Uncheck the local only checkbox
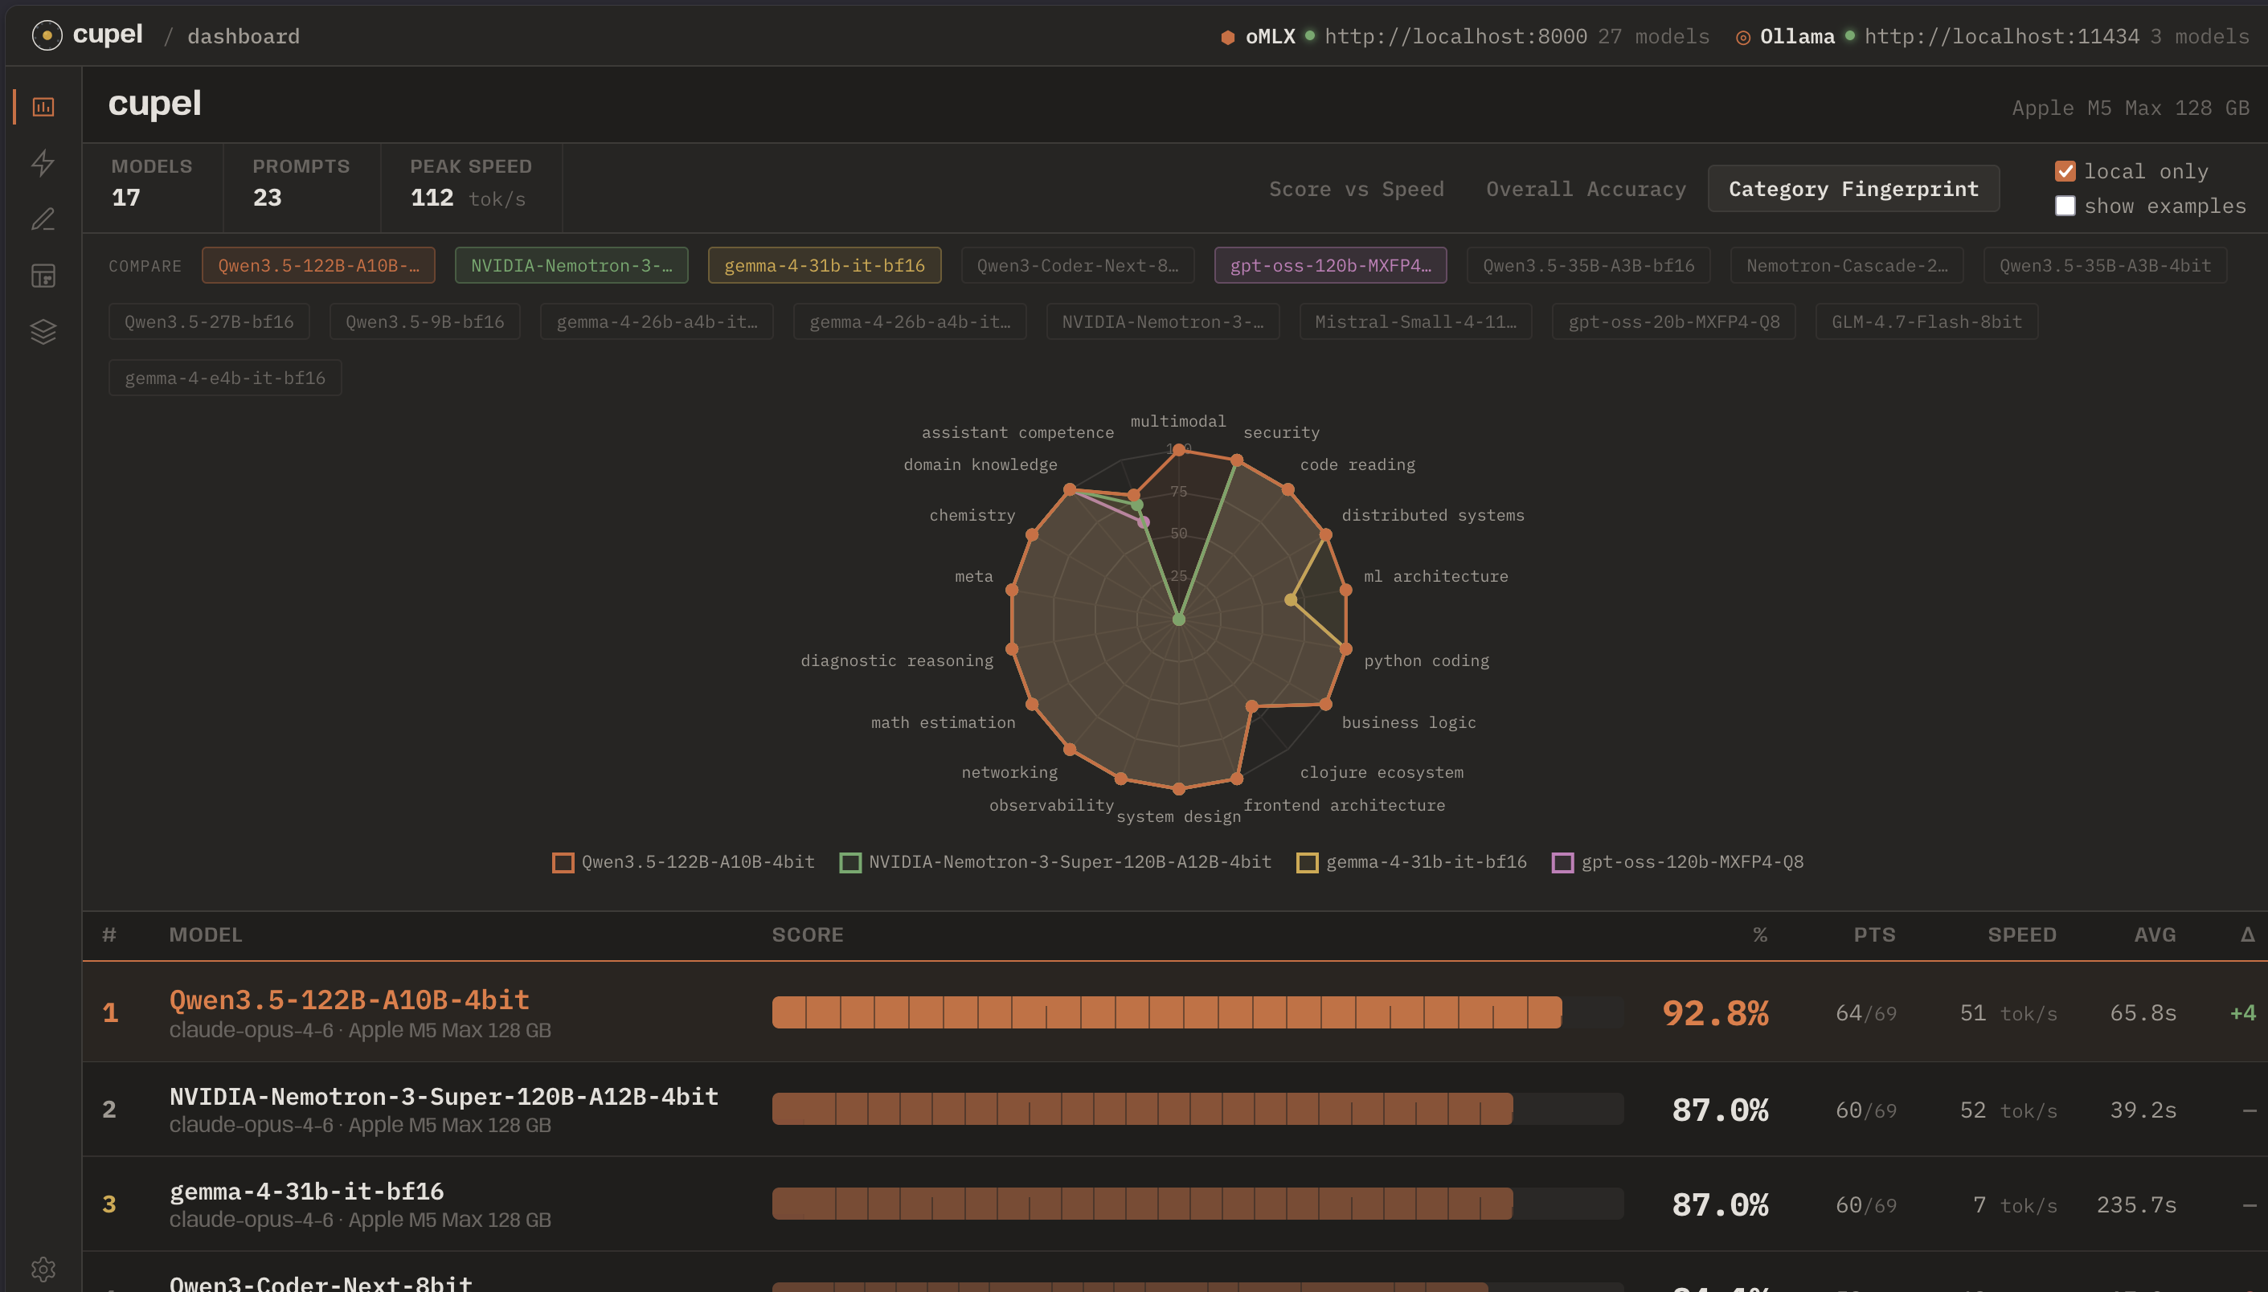 tap(2066, 170)
